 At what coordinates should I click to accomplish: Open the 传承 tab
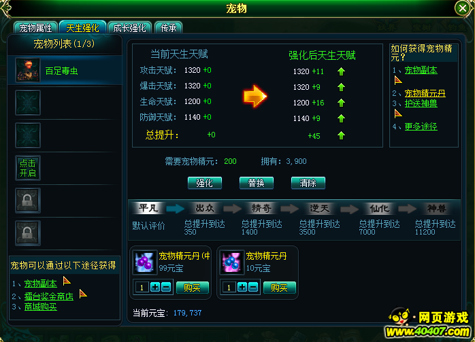pos(169,28)
